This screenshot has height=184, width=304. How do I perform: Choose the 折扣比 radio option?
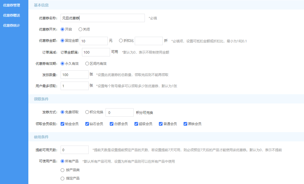[x=121, y=41]
